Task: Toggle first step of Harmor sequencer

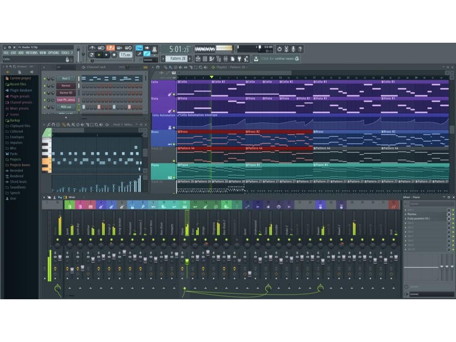Action: pyautogui.click(x=84, y=86)
